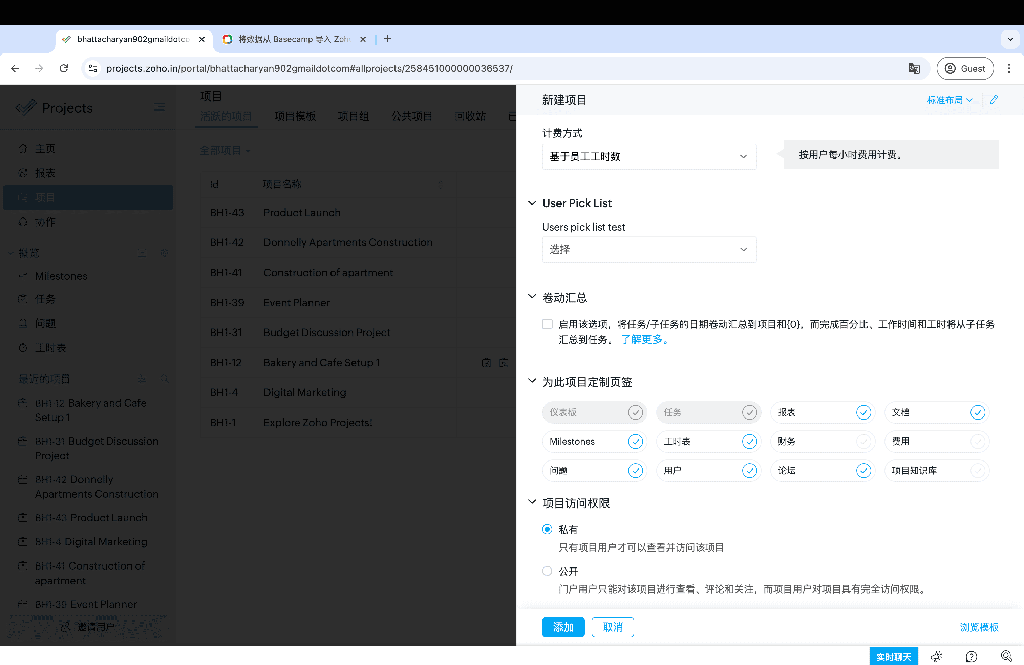Screen dimensions: 1024x665
Task: Select the 公开 radio button
Action: (x=547, y=571)
